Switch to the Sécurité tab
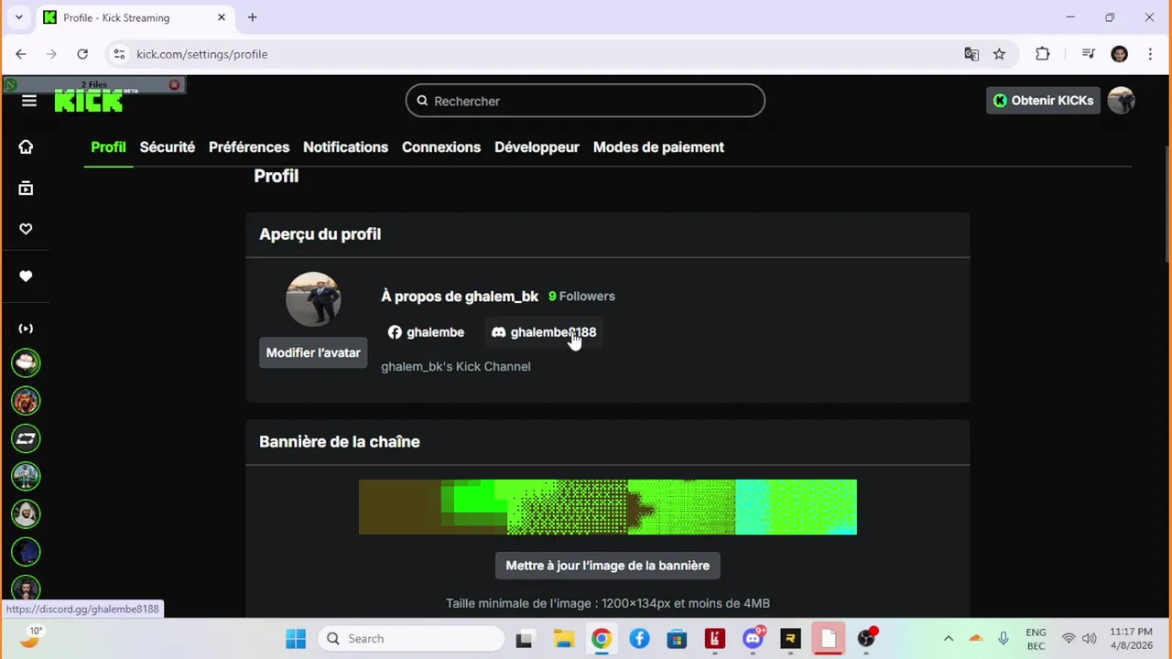This screenshot has width=1172, height=659. (x=168, y=147)
